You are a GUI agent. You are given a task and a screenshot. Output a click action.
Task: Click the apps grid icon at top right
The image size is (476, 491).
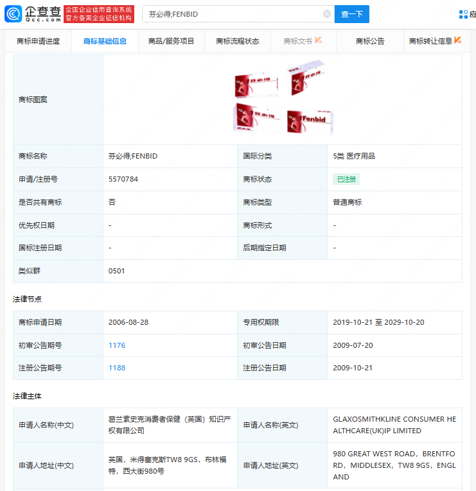point(463,14)
